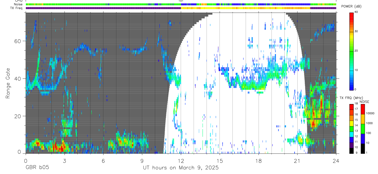Click the TX Freq color strip above the plot
This screenshot has height=174, width=378.
point(181,8)
